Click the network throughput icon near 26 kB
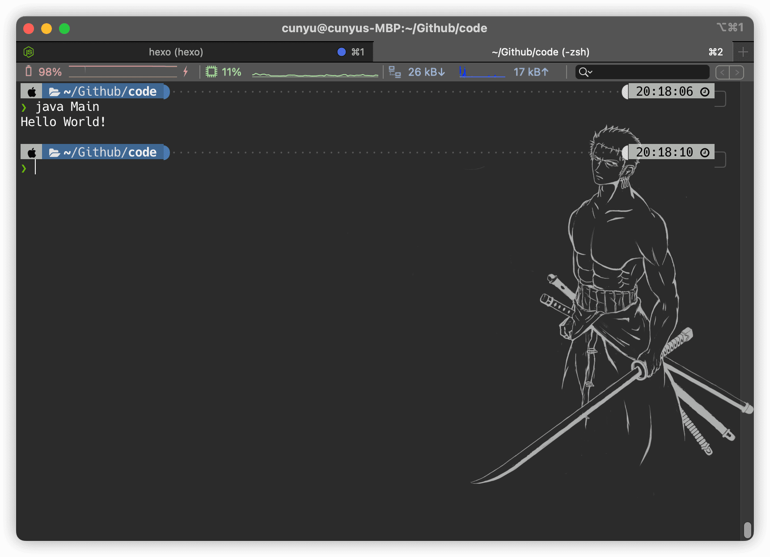The image size is (770, 557). coord(395,72)
